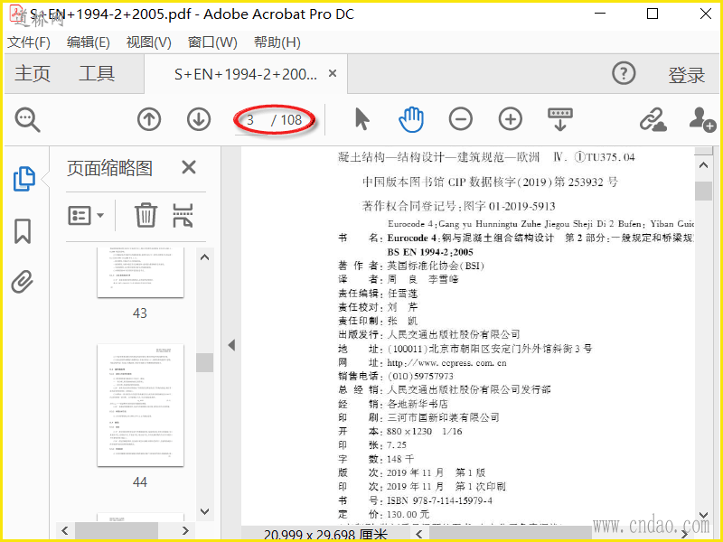Switch to the 工具 tab
This screenshot has height=542, width=723.
(x=97, y=74)
